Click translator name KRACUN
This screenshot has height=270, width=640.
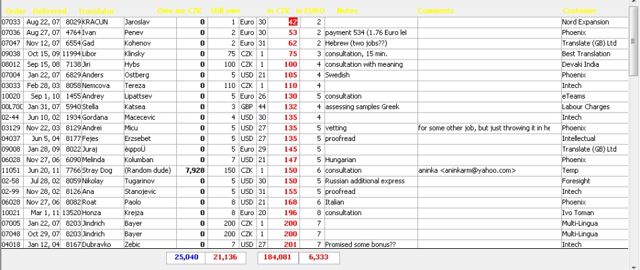coord(95,22)
